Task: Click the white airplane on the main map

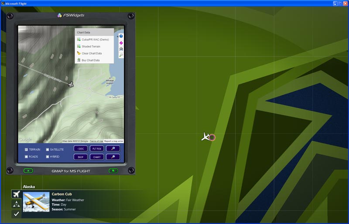Action: (x=205, y=137)
